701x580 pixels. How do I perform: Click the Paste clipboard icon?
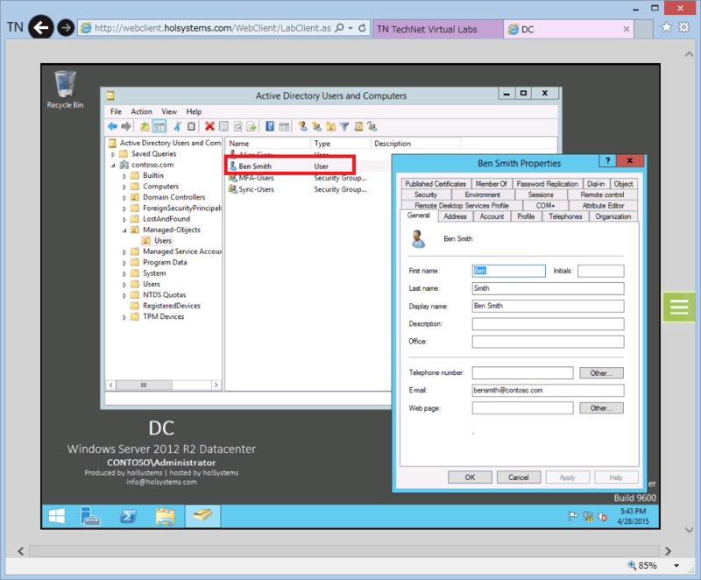click(x=191, y=126)
